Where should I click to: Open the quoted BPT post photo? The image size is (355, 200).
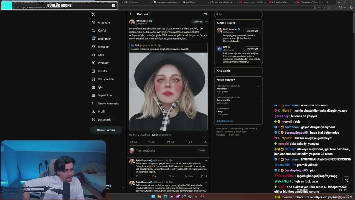point(168,92)
